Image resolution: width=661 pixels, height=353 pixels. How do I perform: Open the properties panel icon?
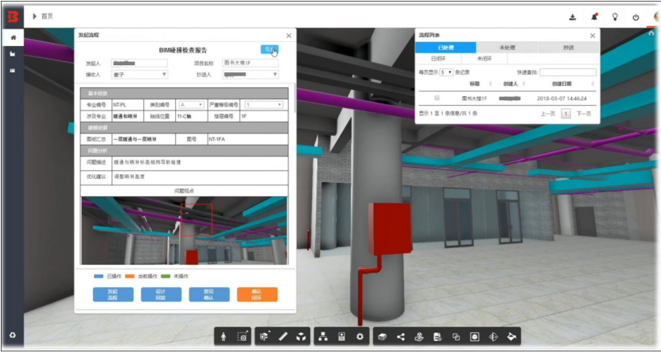tap(342, 336)
